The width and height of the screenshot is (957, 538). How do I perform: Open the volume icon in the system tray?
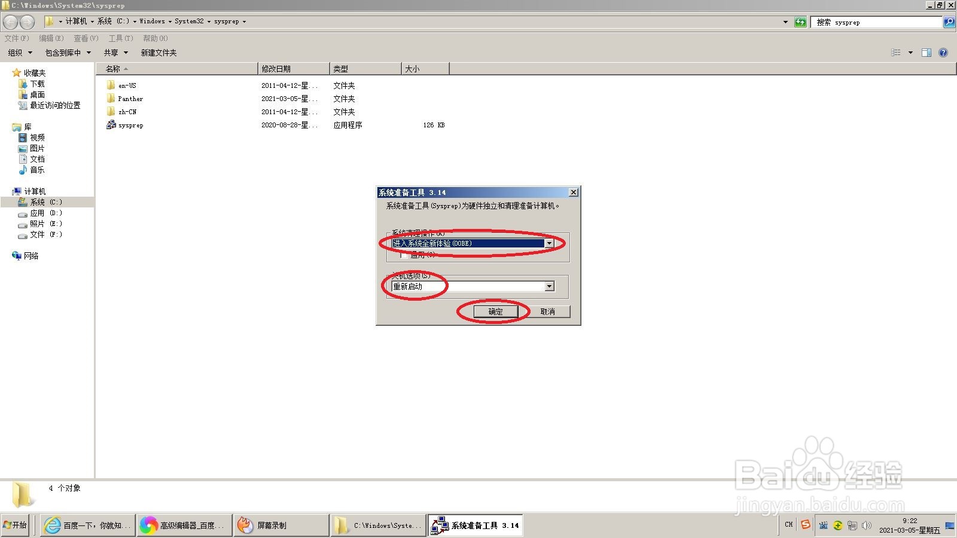click(x=867, y=526)
